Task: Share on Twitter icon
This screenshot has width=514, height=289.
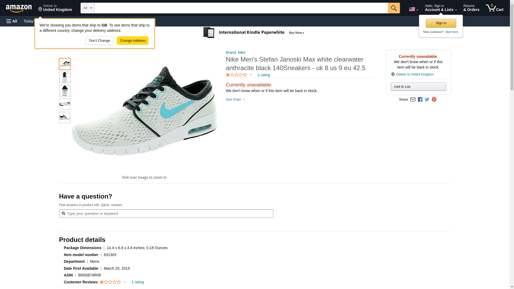Action: (427, 100)
